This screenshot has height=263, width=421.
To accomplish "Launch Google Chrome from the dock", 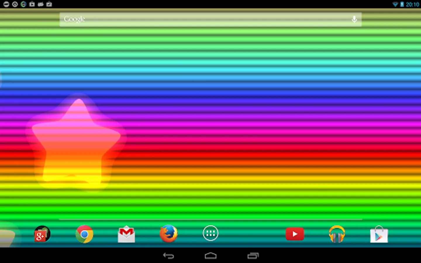I will 84,234.
